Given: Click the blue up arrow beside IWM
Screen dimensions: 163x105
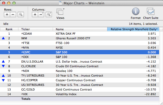Looking at the screenshot, I should pos(3,38).
